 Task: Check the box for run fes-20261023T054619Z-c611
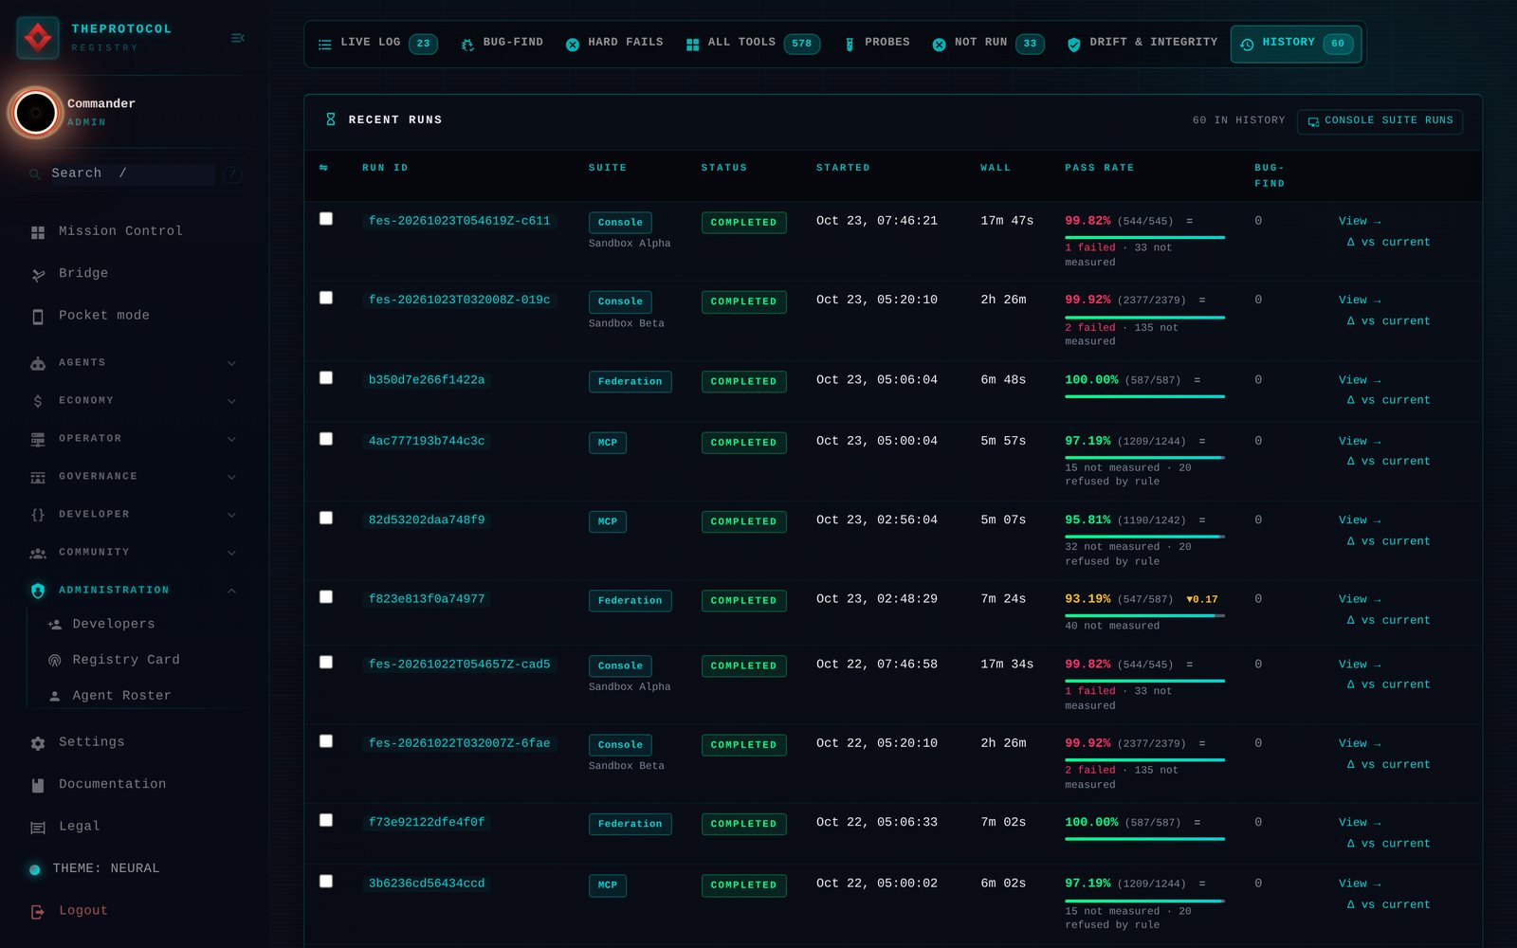pyautogui.click(x=326, y=219)
